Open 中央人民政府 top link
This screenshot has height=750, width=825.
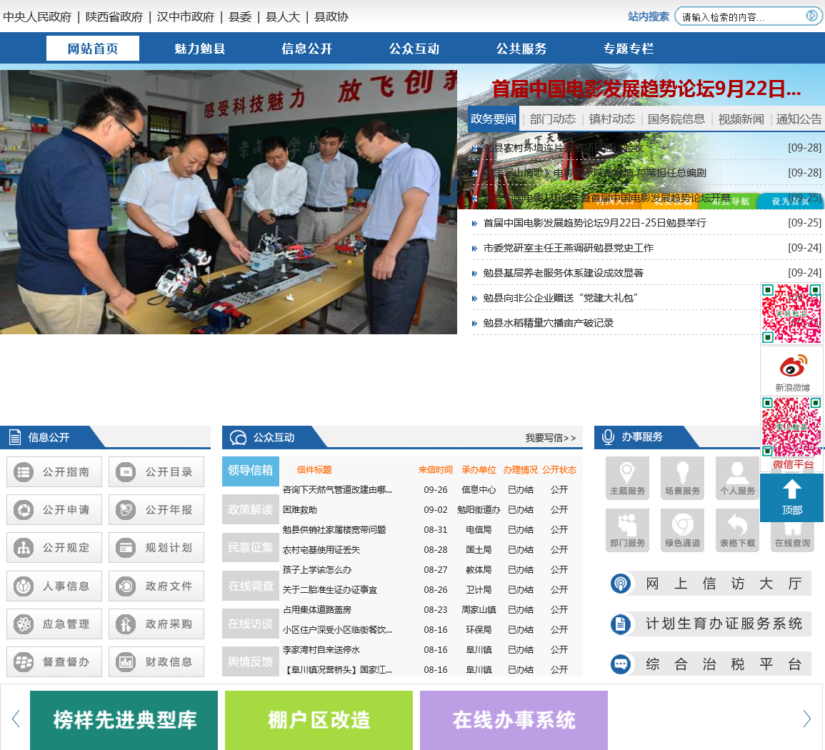(37, 17)
